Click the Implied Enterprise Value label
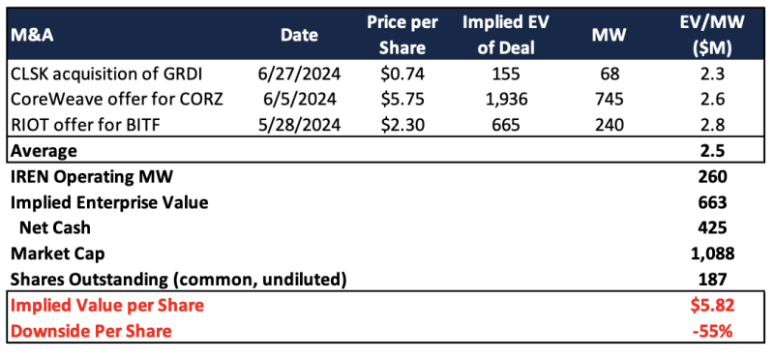Viewport: 774px width, 358px height. 109,202
